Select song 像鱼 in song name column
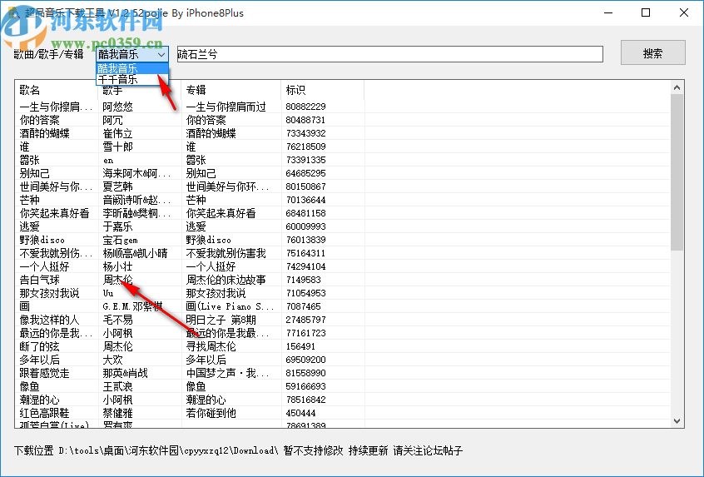704x477 pixels. (29, 386)
